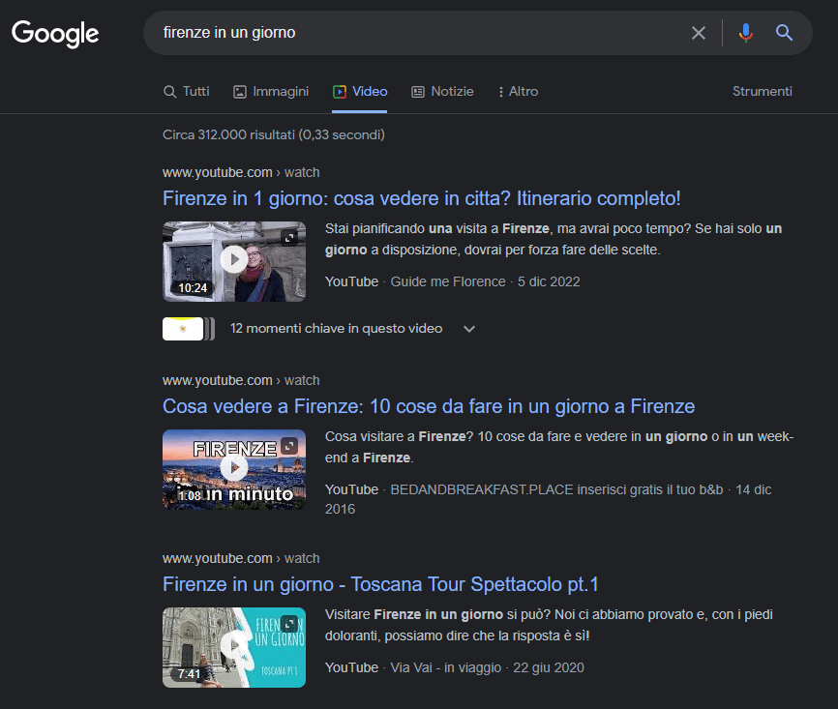Click 'Circa 312.000 risultati' stats text
838x709 pixels.
274,134
